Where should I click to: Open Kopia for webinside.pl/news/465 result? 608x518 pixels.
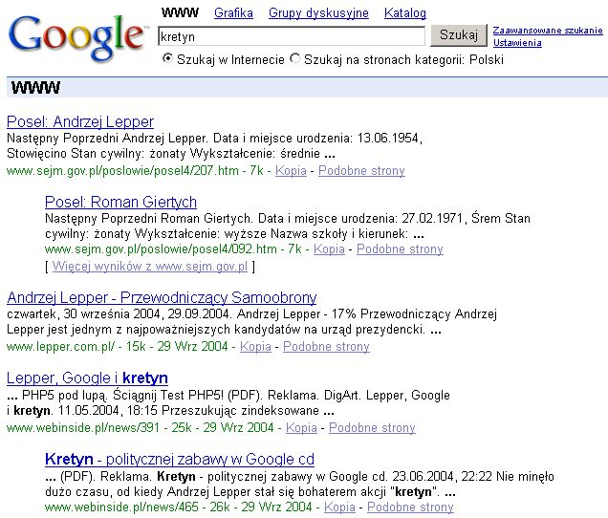tap(339, 507)
